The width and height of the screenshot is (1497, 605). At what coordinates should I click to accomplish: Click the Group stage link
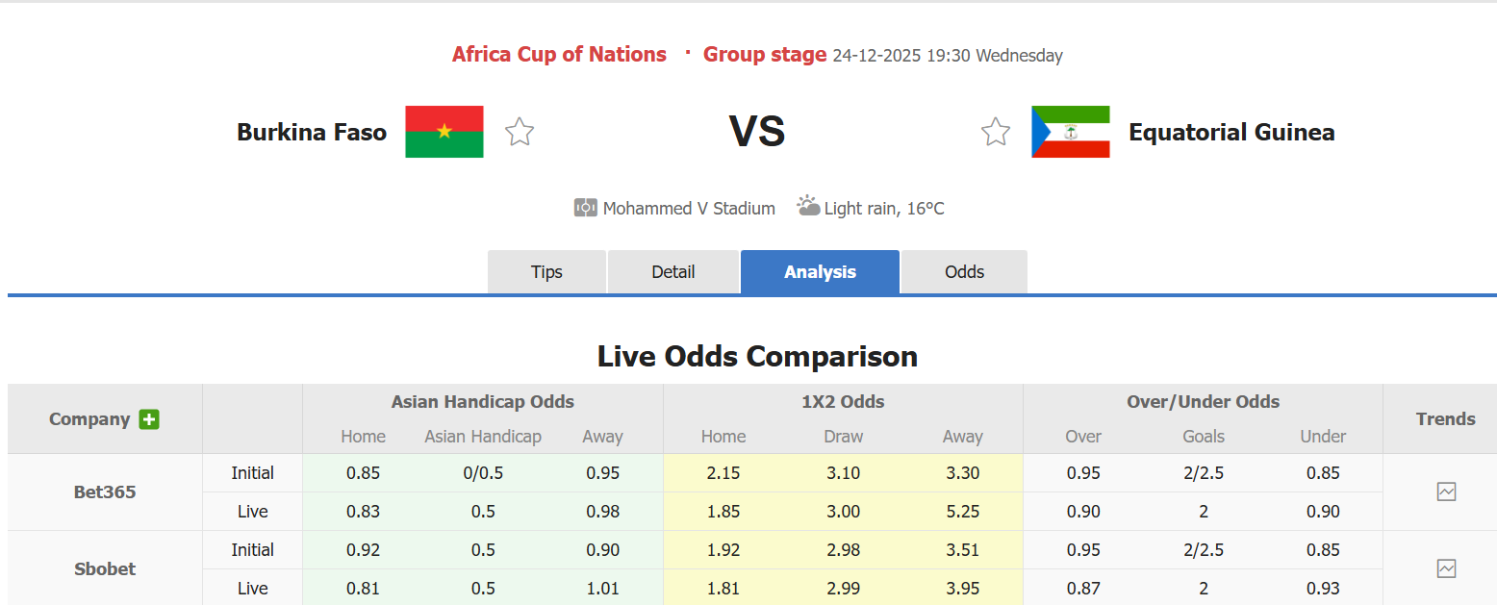[x=765, y=54]
